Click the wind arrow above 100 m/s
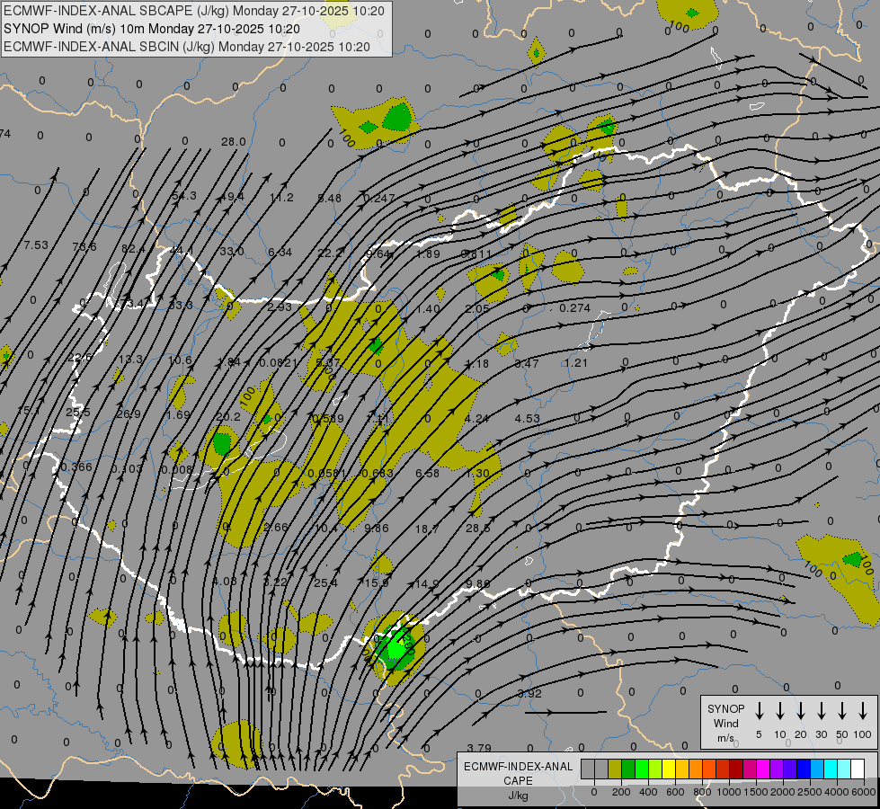 (863, 710)
